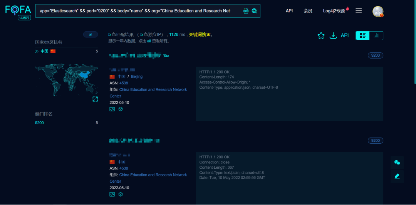This screenshot has height=205, width=416.
Task: Click the blurred IP address of the first result
Action: (122, 70)
